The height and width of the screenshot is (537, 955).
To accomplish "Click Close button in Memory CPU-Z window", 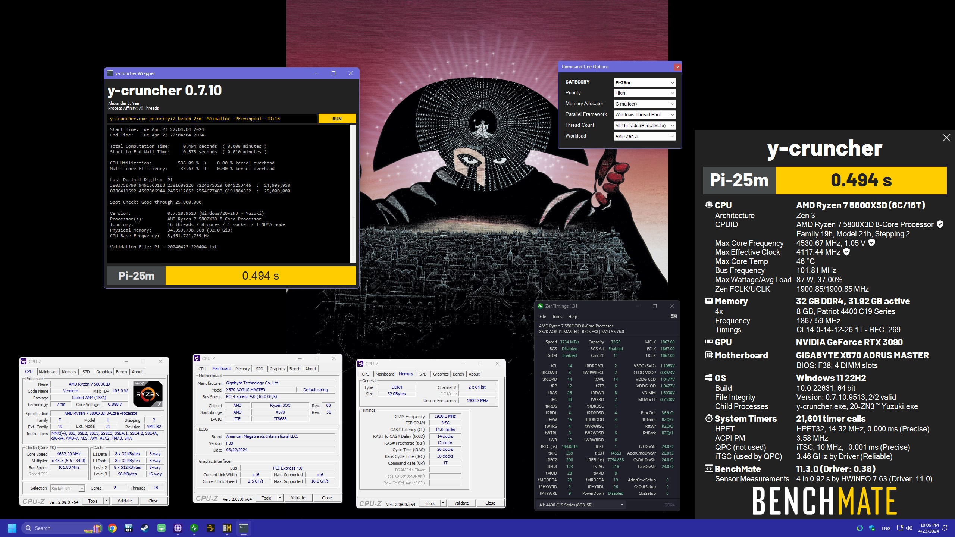I will point(490,503).
